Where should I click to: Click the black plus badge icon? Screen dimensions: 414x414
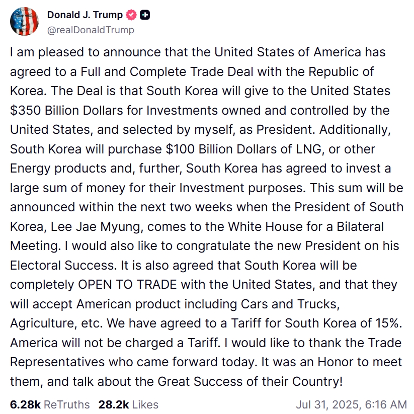coord(145,15)
